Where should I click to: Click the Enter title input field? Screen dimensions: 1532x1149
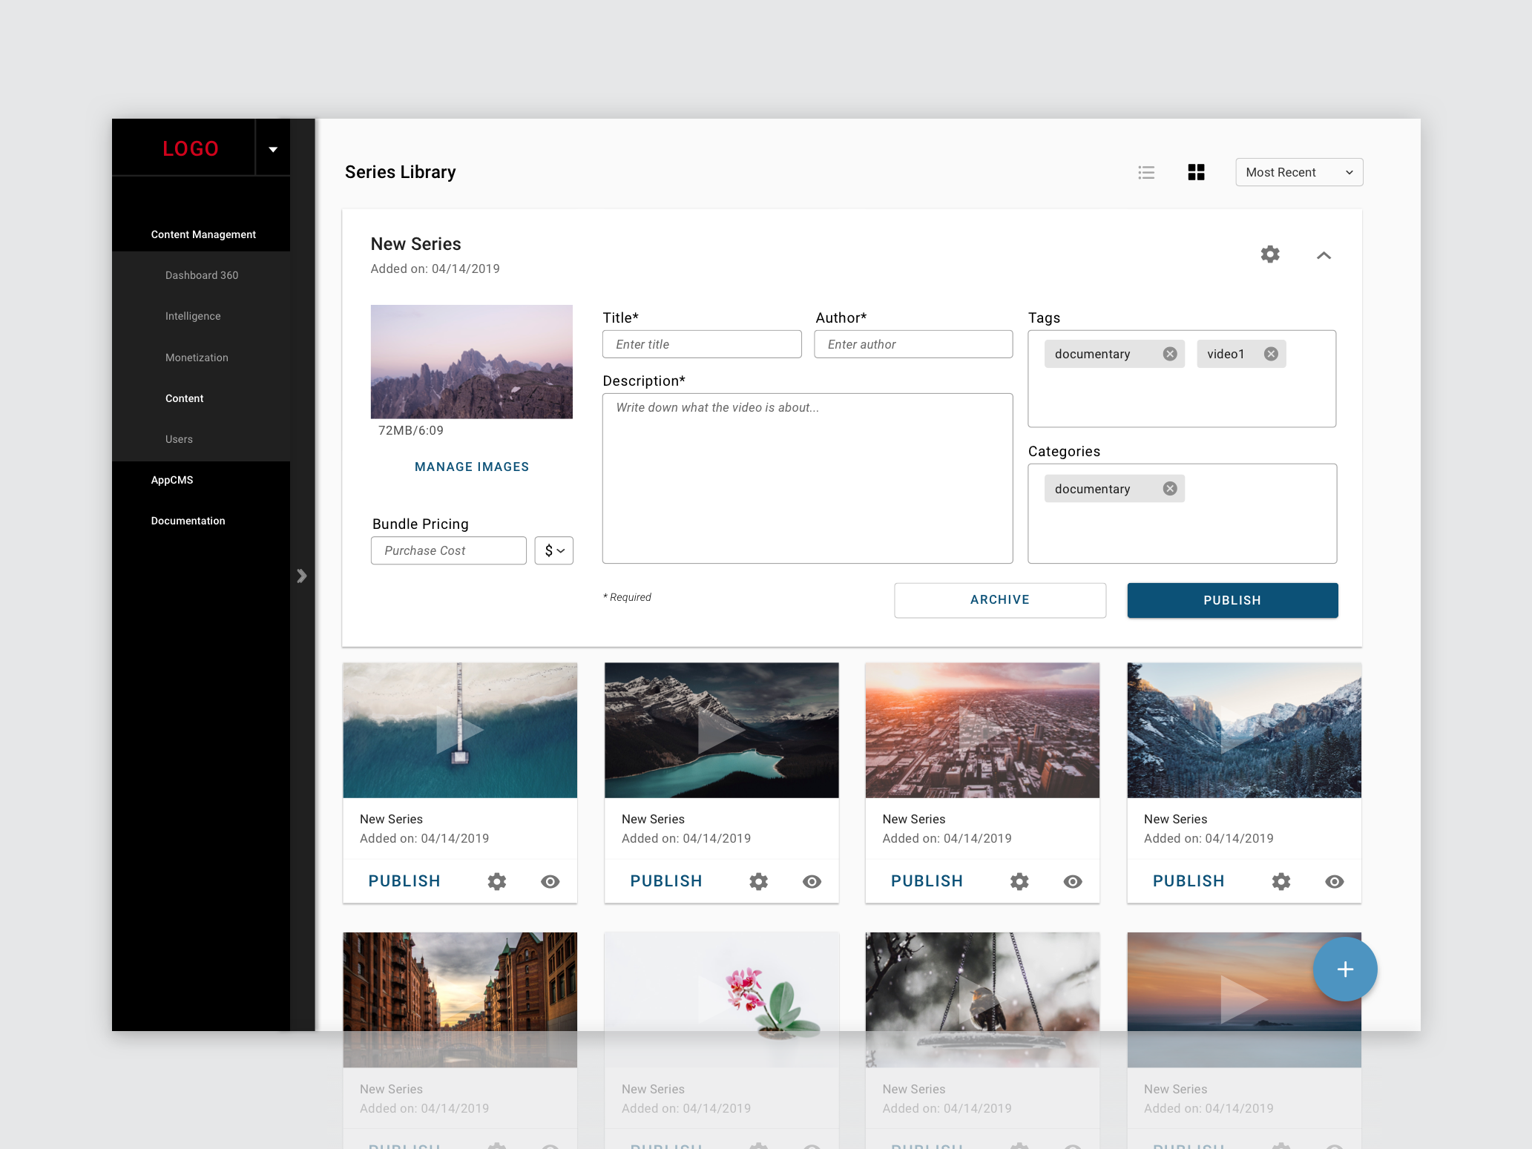click(x=702, y=344)
